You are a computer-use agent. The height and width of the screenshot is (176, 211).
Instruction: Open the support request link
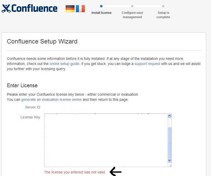point(147,64)
